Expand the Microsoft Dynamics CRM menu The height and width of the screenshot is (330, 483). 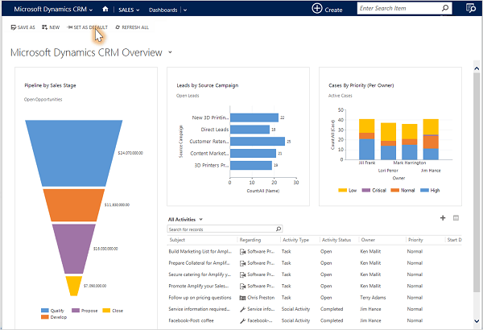pos(91,10)
